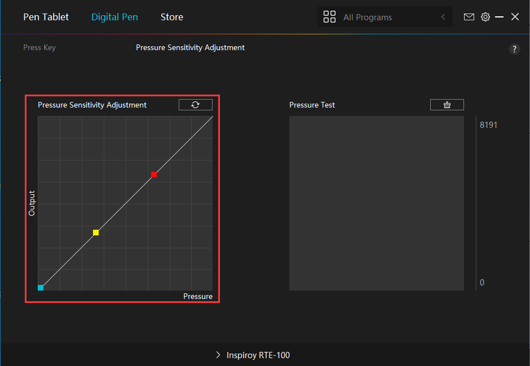This screenshot has width=530, height=366.
Task: Clear the Pressure Test canvas
Action: tap(447, 105)
